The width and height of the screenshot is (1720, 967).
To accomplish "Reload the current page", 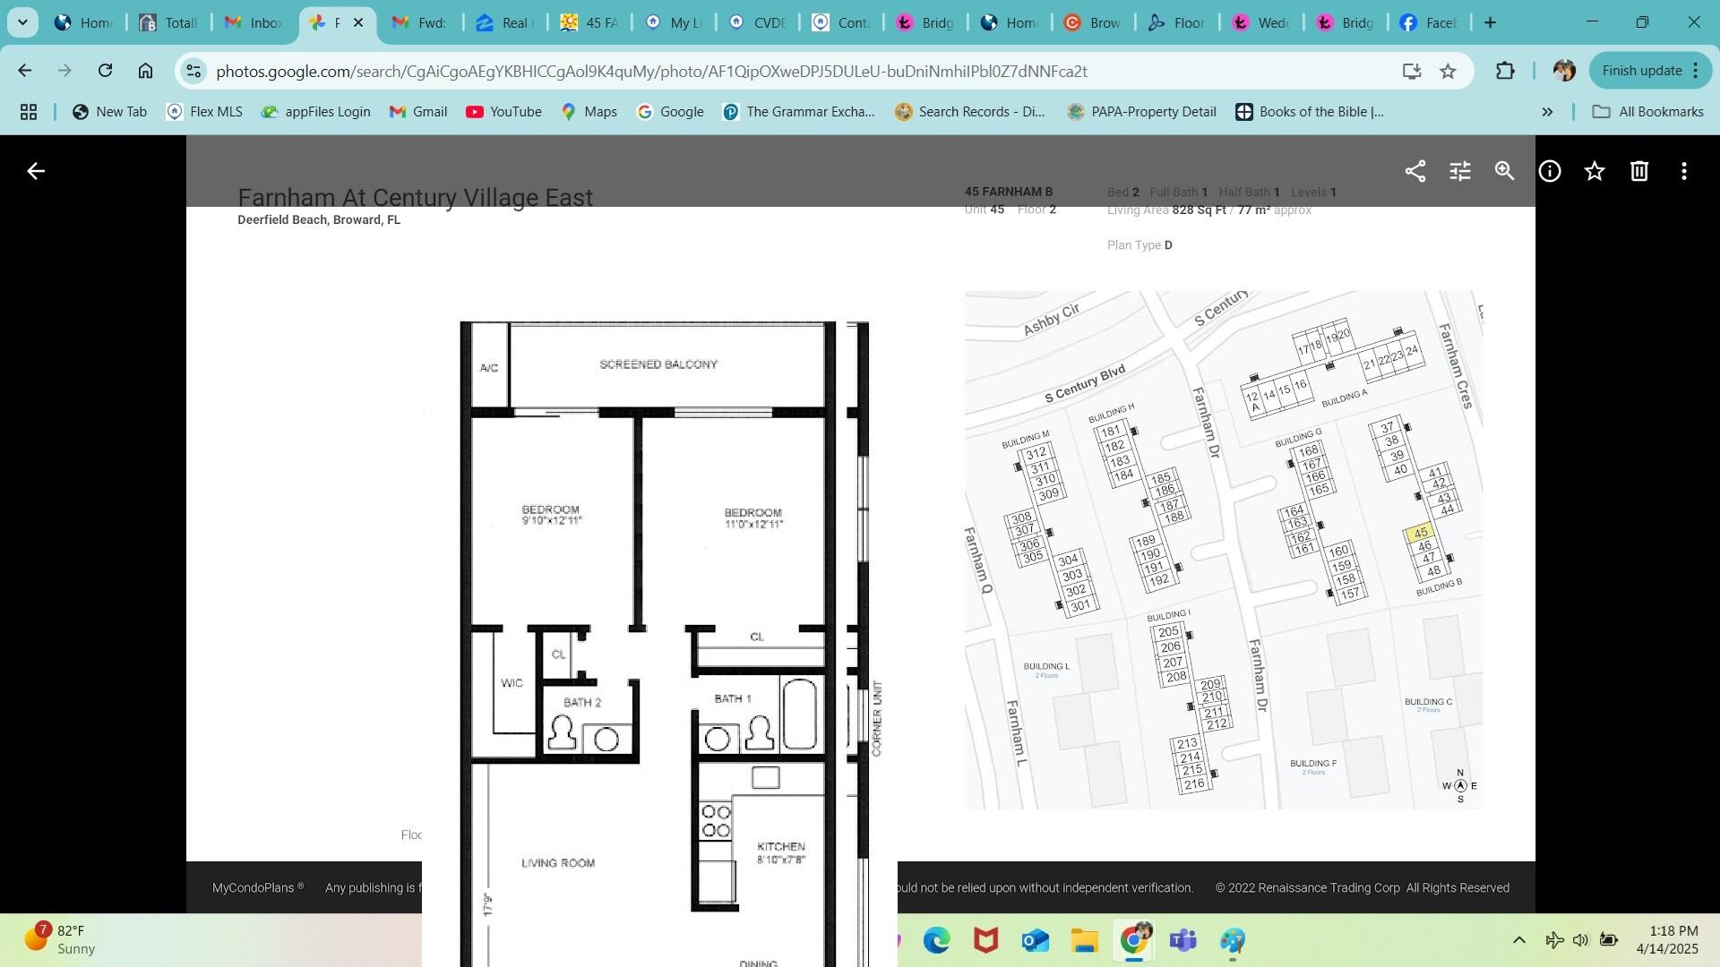I will (105, 71).
